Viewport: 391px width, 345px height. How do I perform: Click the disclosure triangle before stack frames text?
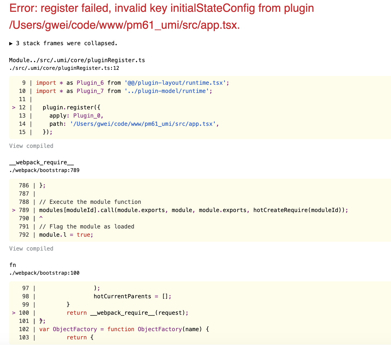11,43
